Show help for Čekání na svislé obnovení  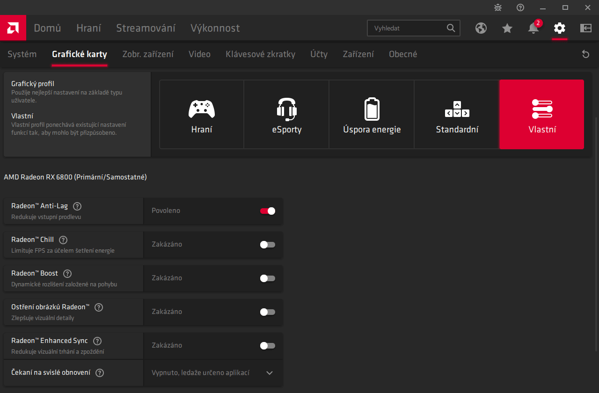coord(100,373)
